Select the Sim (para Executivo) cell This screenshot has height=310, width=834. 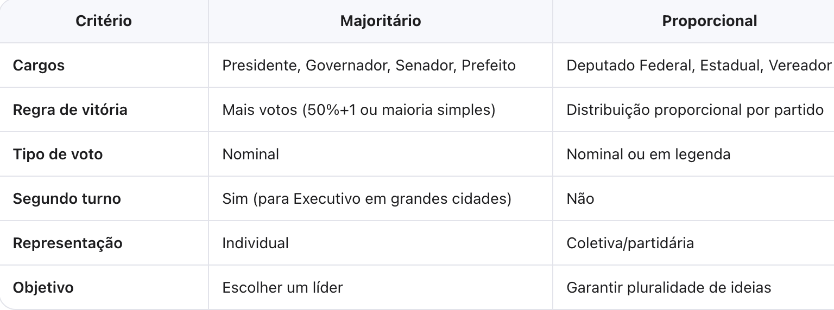367,199
